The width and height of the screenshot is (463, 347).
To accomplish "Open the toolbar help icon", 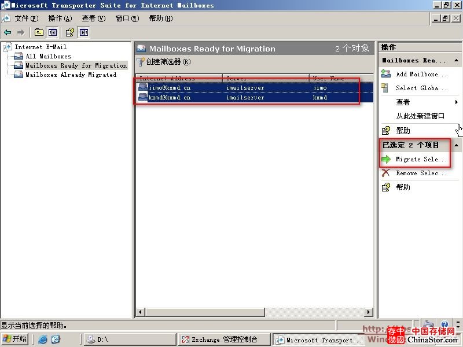I will (x=70, y=32).
